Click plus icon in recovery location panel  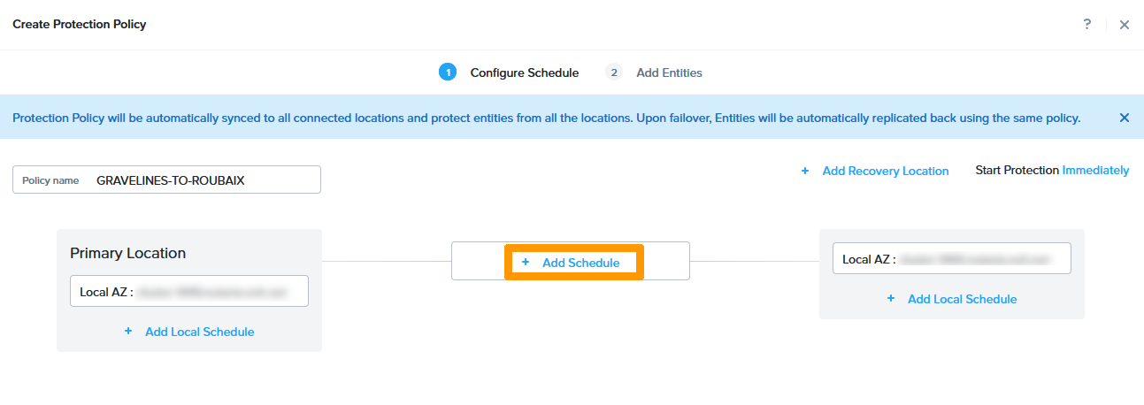891,299
